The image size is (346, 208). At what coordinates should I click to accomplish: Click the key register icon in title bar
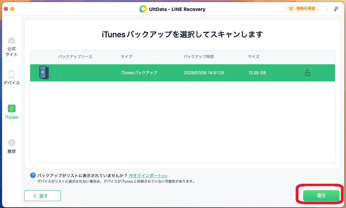coord(336,9)
